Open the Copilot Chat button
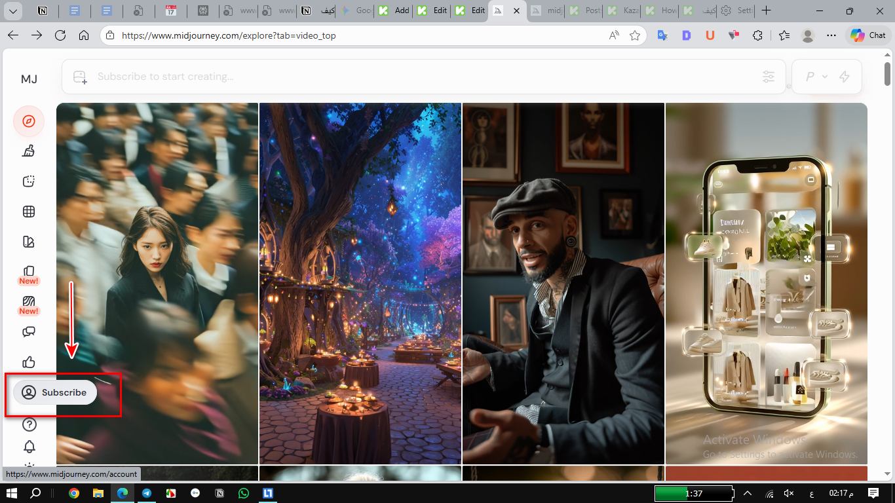 pos(867,35)
